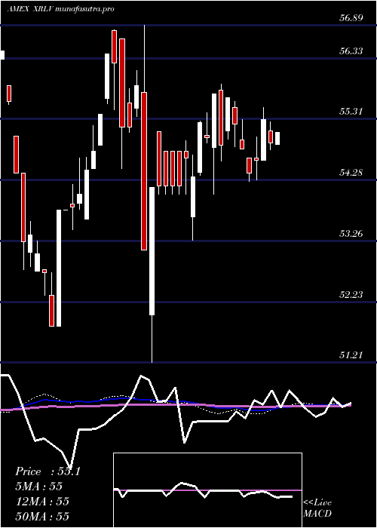Select the 52.23 price level label
Viewport: 377px width, 528px height.
point(351,295)
